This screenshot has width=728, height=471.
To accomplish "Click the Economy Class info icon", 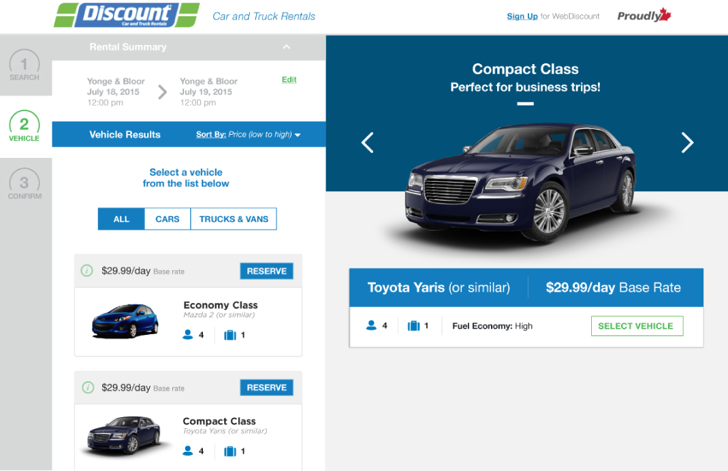I will tap(86, 270).
